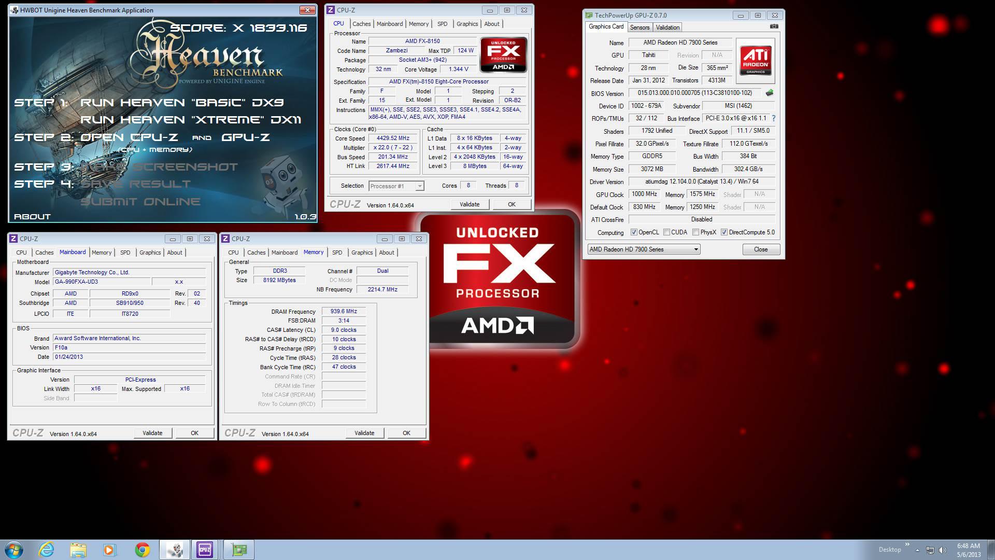The height and width of the screenshot is (560, 995).
Task: Click the Bandwidth 302.4 GB/s value
Action: tap(748, 169)
